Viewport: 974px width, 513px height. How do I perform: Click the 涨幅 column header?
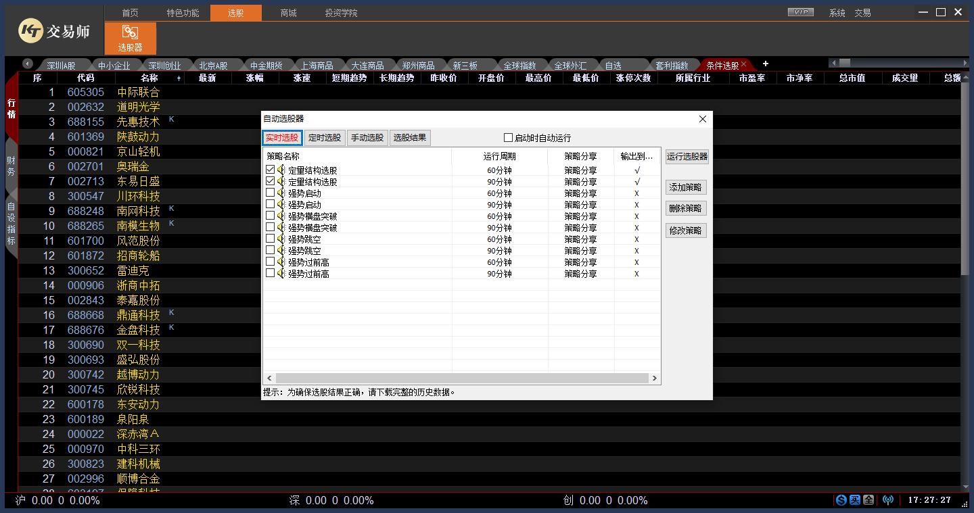(x=255, y=78)
